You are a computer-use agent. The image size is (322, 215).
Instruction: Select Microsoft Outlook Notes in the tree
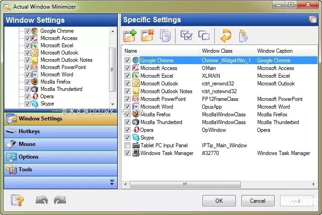(x=66, y=60)
